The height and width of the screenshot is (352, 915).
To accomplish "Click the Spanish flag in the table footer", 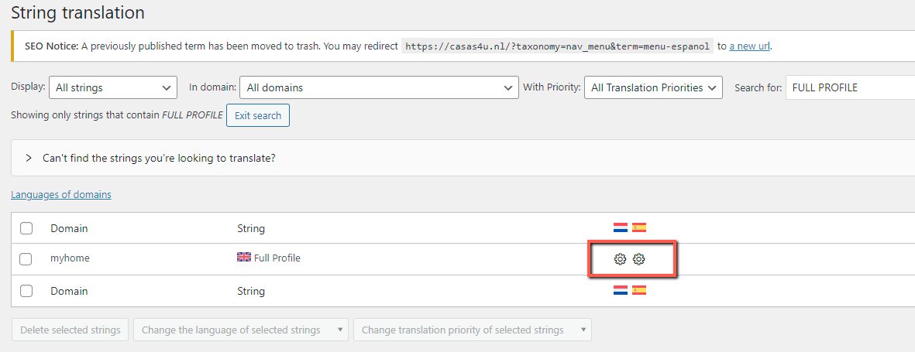I will pyautogui.click(x=639, y=290).
